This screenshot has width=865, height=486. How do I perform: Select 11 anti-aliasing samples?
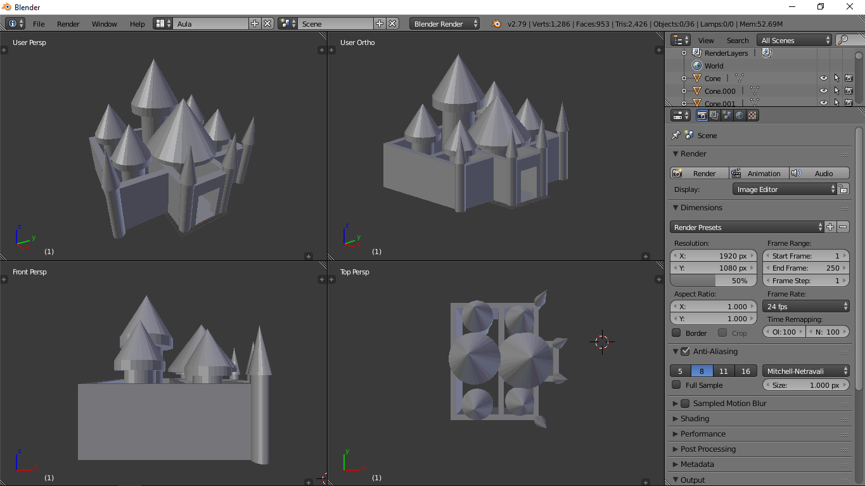tap(724, 371)
